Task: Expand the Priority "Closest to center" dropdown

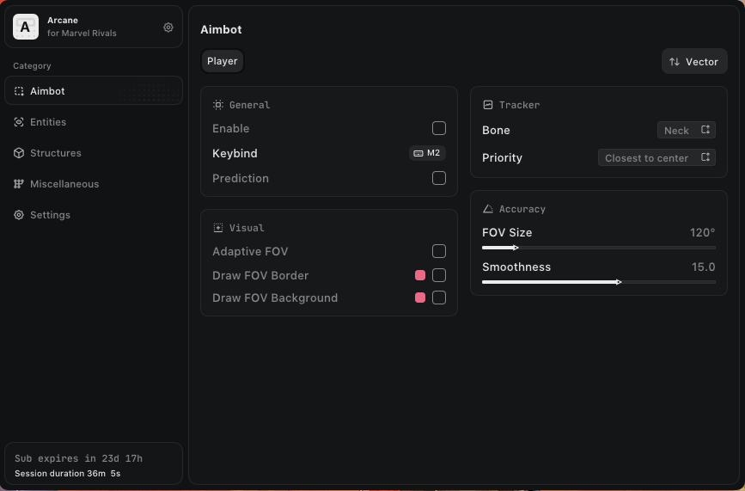Action: [656, 157]
